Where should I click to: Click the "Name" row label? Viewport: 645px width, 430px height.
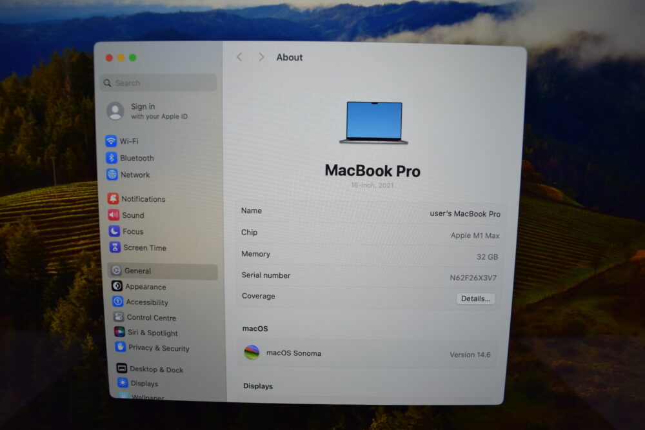pyautogui.click(x=252, y=210)
